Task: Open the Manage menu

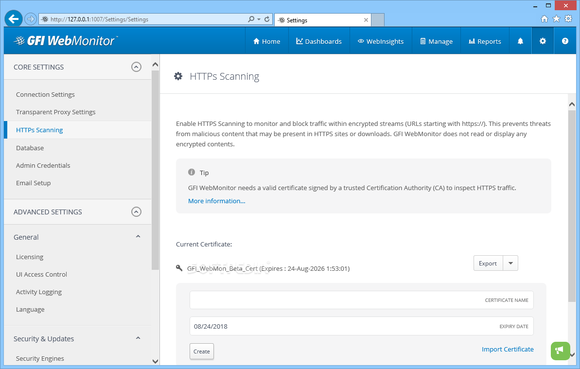Action: pyautogui.click(x=436, y=41)
